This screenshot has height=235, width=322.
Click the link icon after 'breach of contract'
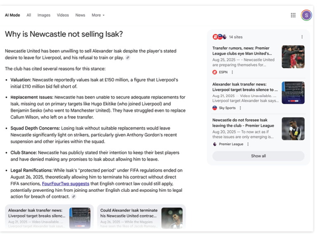(73, 196)
